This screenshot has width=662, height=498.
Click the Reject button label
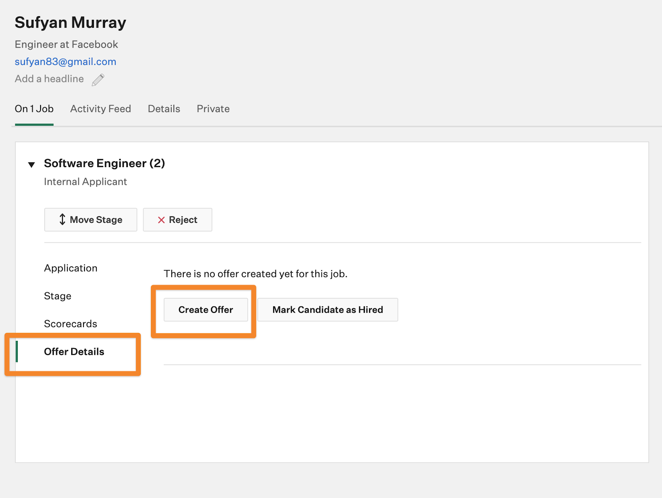(183, 220)
